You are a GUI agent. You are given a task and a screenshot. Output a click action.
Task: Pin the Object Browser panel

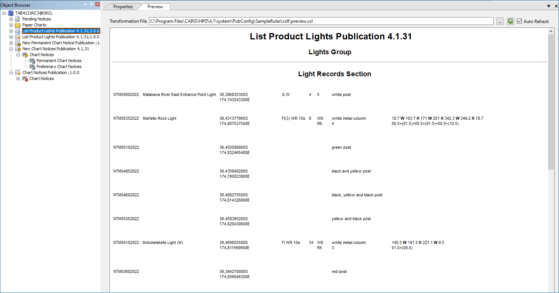tap(92, 4)
